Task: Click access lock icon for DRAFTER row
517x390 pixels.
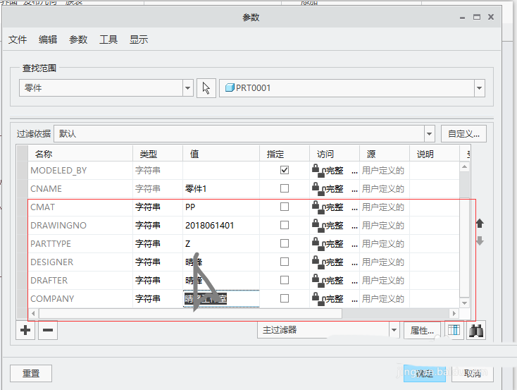Action: pyautogui.click(x=318, y=280)
